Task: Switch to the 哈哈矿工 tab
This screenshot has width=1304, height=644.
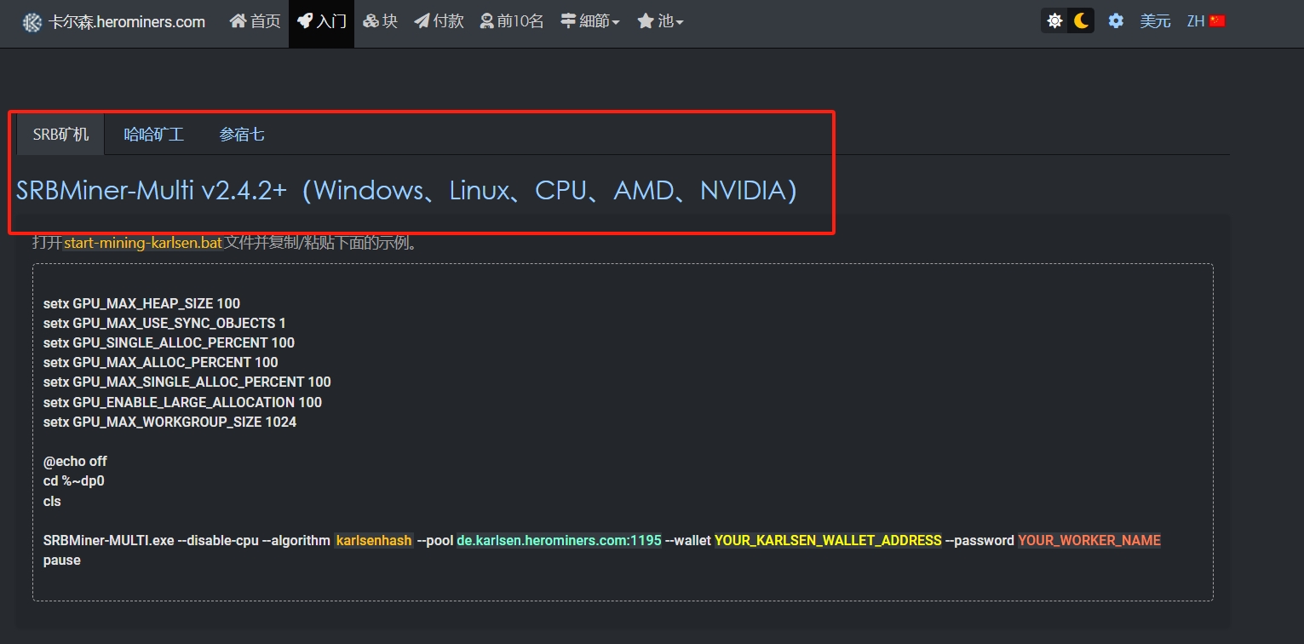Action: 154,135
